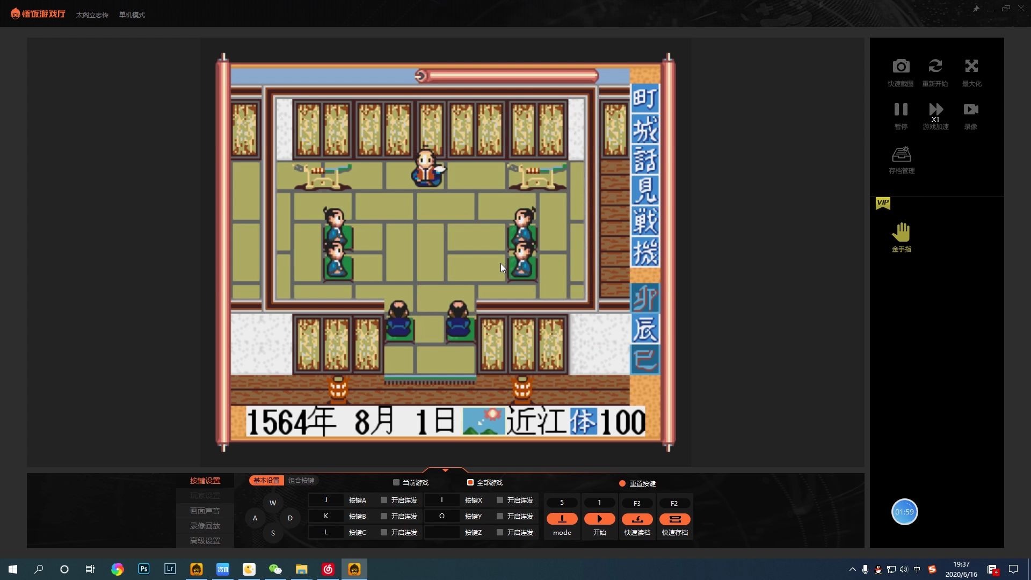Click the K key field for 按键B
The width and height of the screenshot is (1031, 580).
[x=326, y=516]
